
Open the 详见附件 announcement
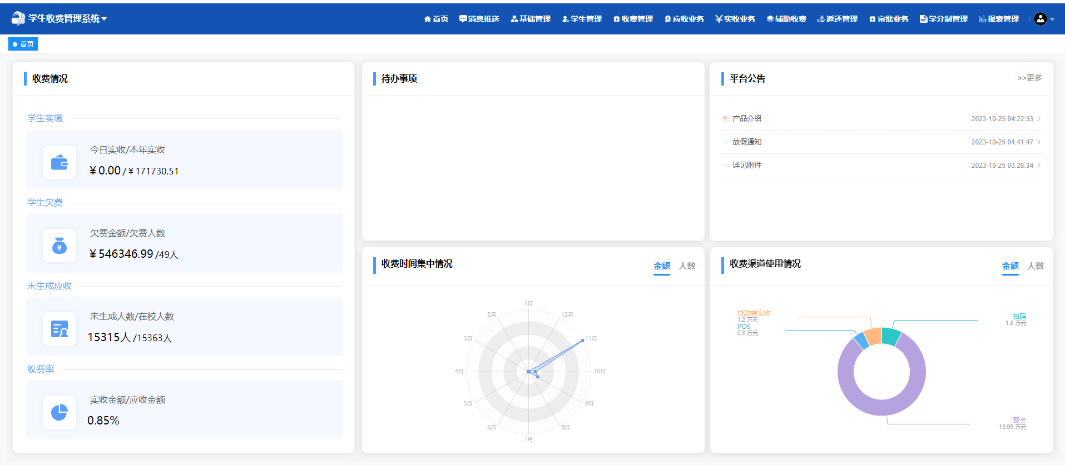click(747, 165)
